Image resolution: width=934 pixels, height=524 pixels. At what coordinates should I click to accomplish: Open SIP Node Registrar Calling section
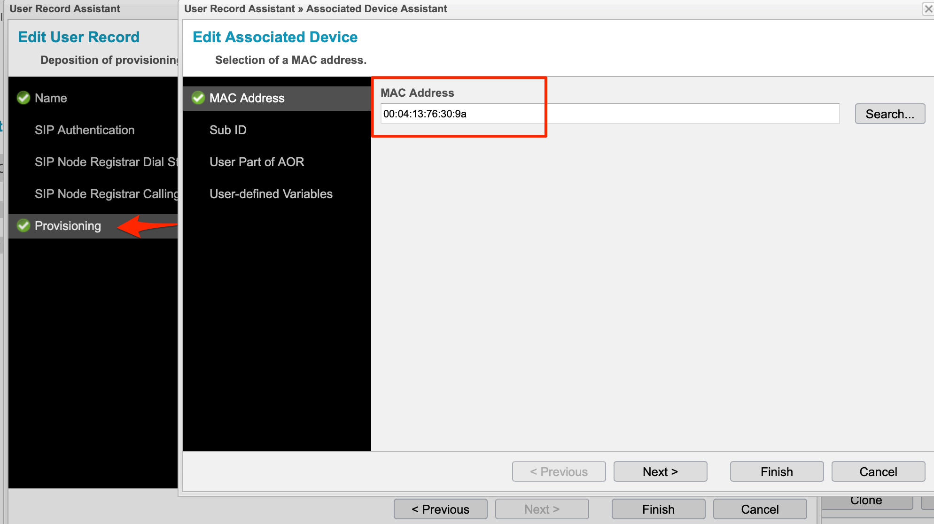(x=106, y=194)
